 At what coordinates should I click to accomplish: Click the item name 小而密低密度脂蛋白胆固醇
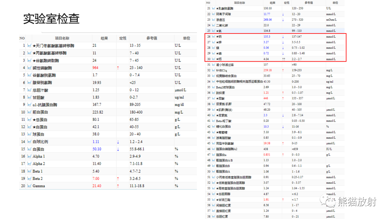pos(234,177)
